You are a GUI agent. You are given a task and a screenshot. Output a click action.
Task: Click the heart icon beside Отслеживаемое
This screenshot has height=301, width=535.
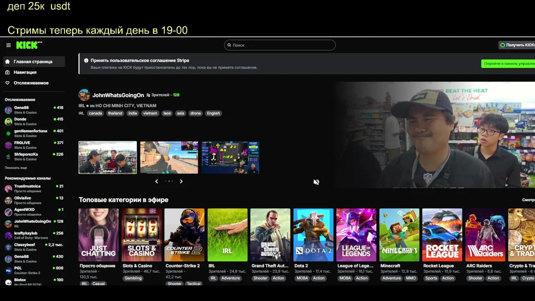pos(8,83)
